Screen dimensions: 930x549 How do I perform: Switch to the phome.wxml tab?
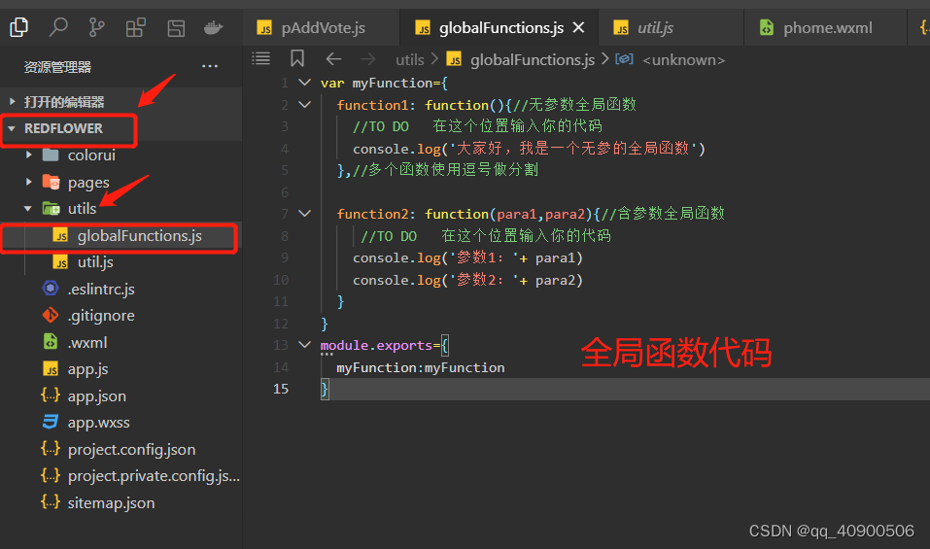825,28
